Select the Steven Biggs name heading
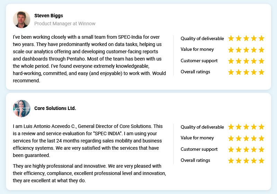The image size is (277, 194). [x=48, y=16]
